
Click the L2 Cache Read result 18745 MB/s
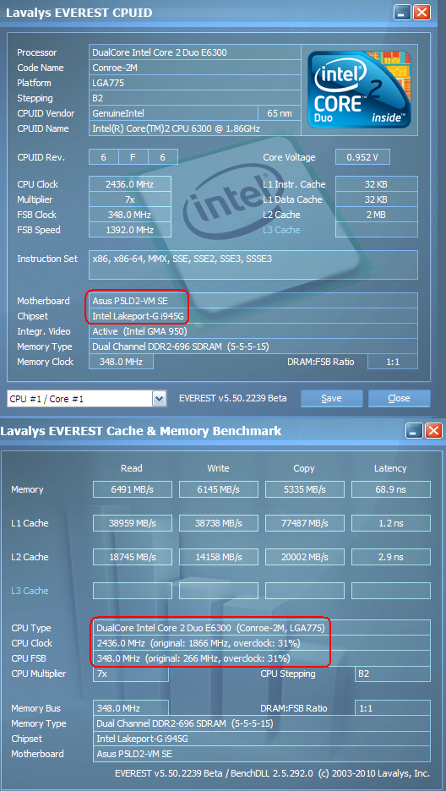(133, 557)
